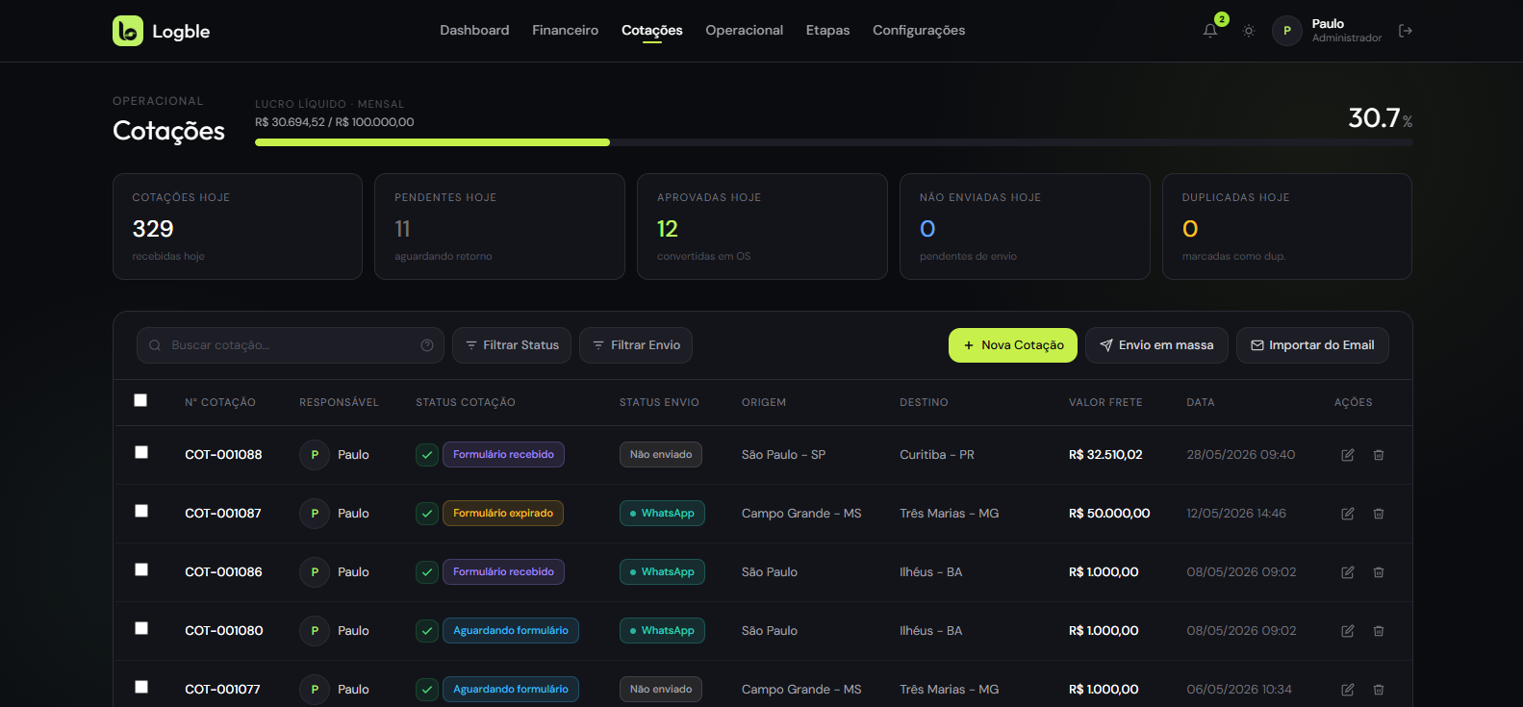Click the green check icon for COT-001087
The image size is (1523, 707).
pyautogui.click(x=427, y=514)
